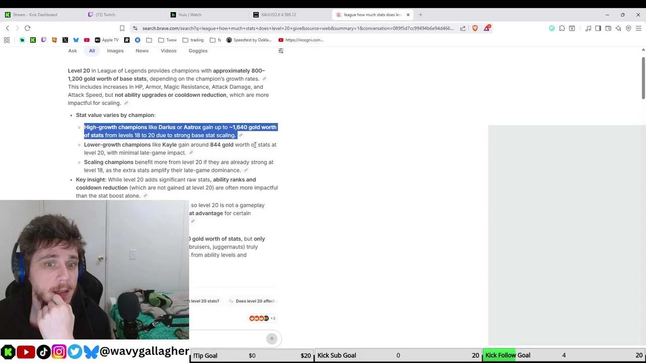Open citation link after 'impactful for scaling'
The height and width of the screenshot is (363, 646).
(x=126, y=103)
